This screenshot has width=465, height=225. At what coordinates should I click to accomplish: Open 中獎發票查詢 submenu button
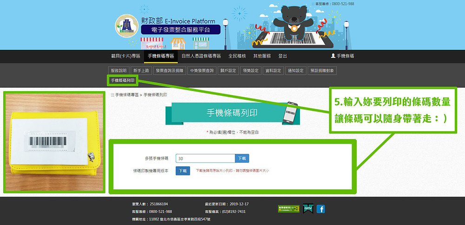[x=202, y=71]
